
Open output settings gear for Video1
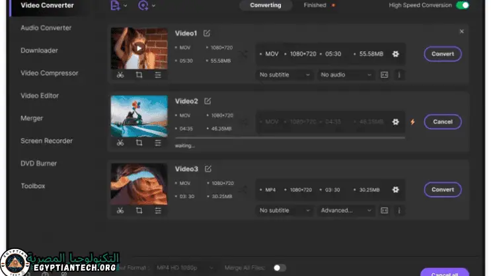point(395,54)
